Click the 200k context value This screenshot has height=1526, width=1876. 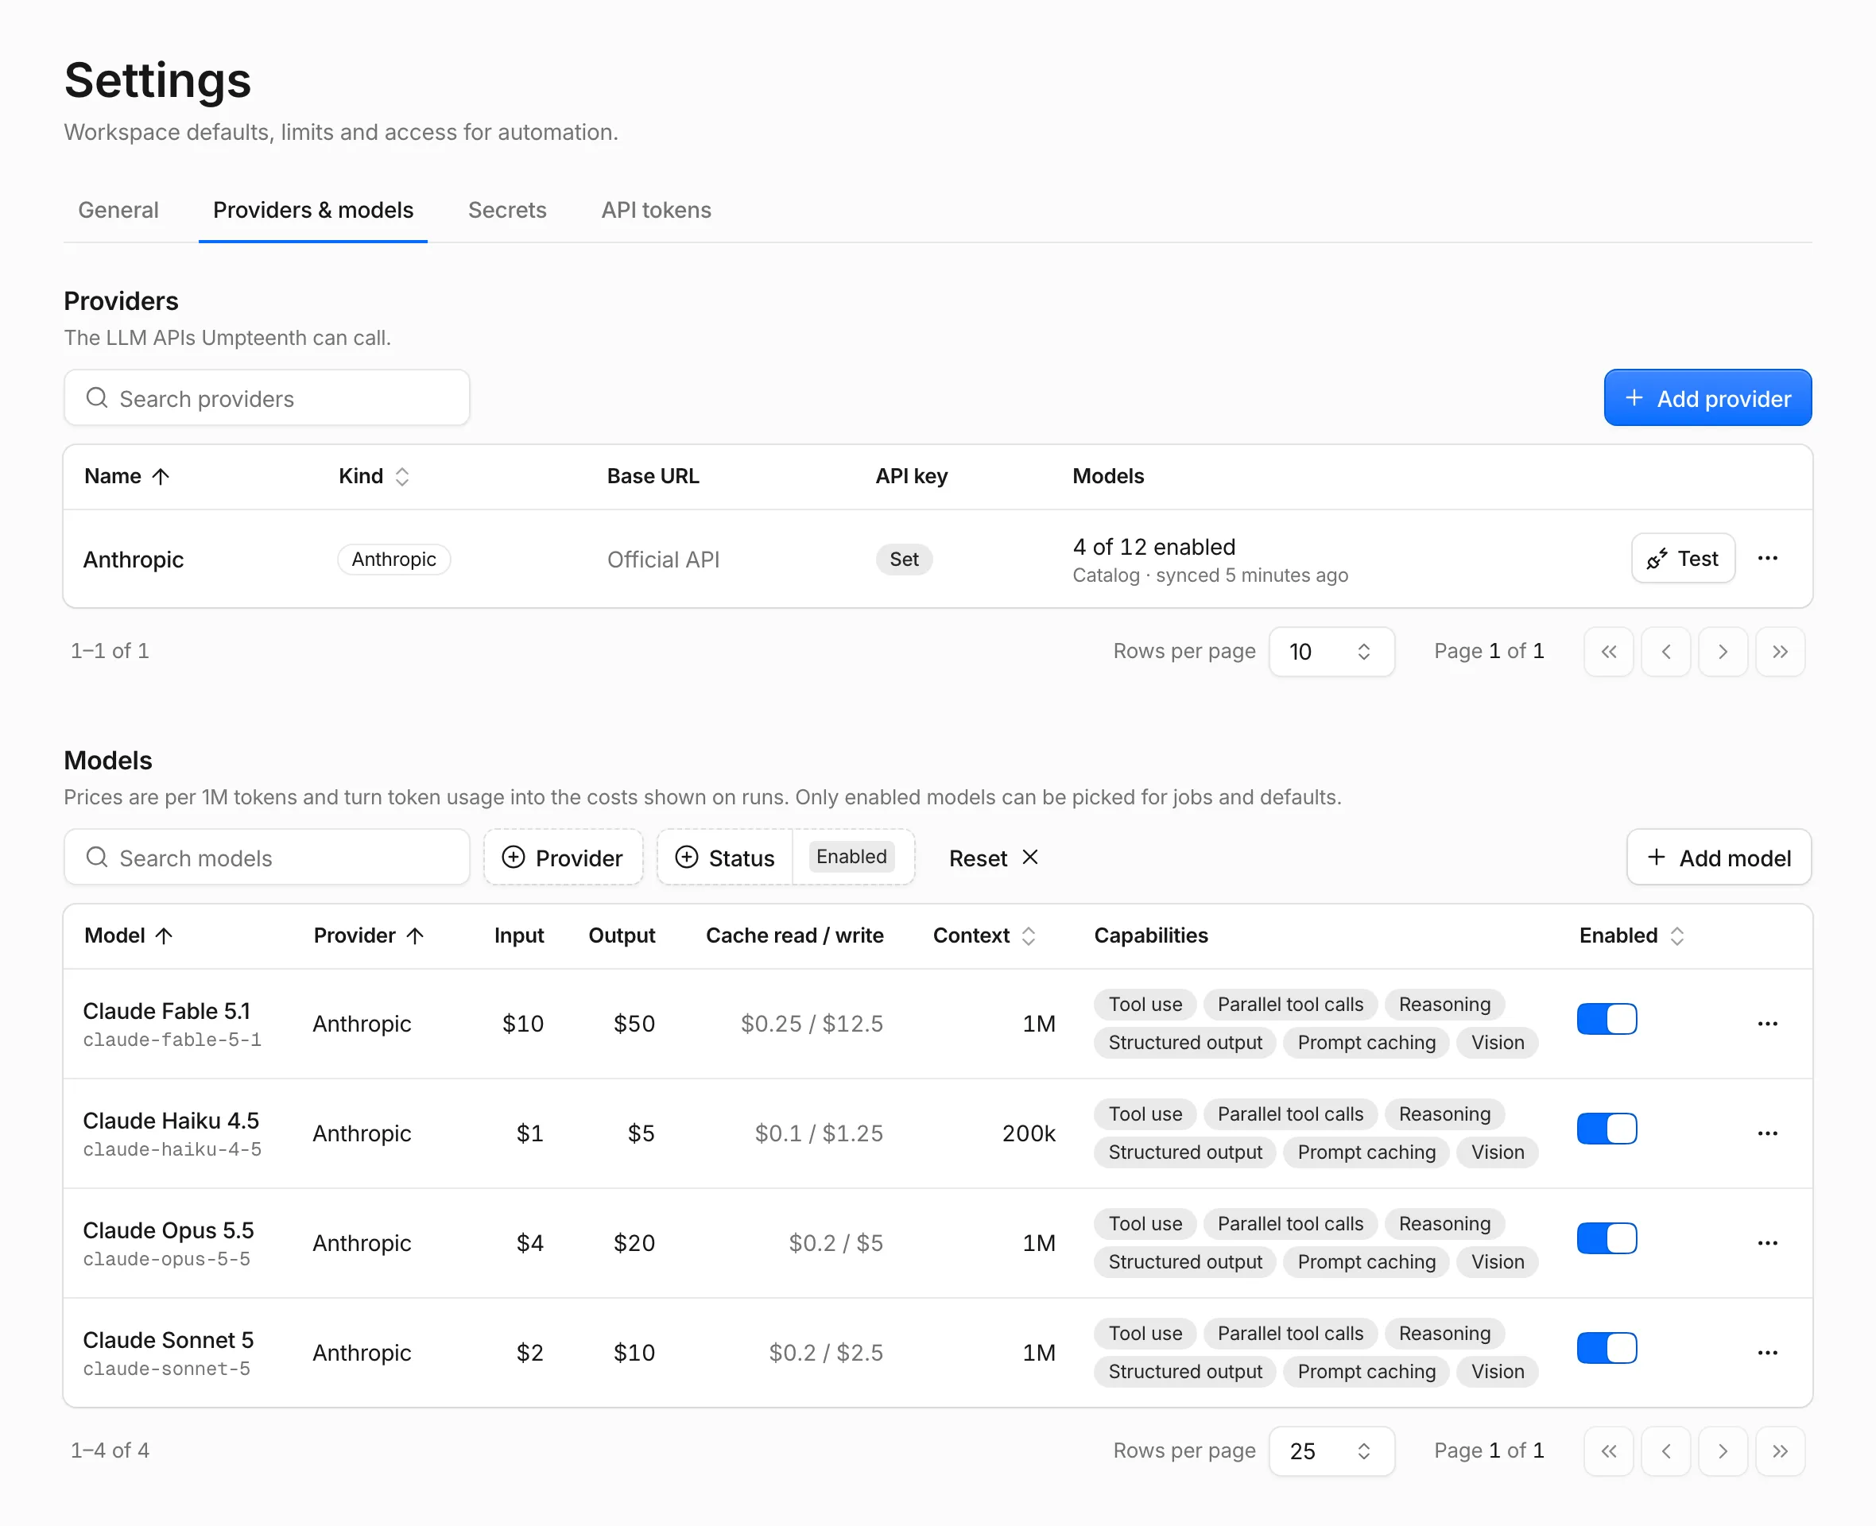1029,1133
